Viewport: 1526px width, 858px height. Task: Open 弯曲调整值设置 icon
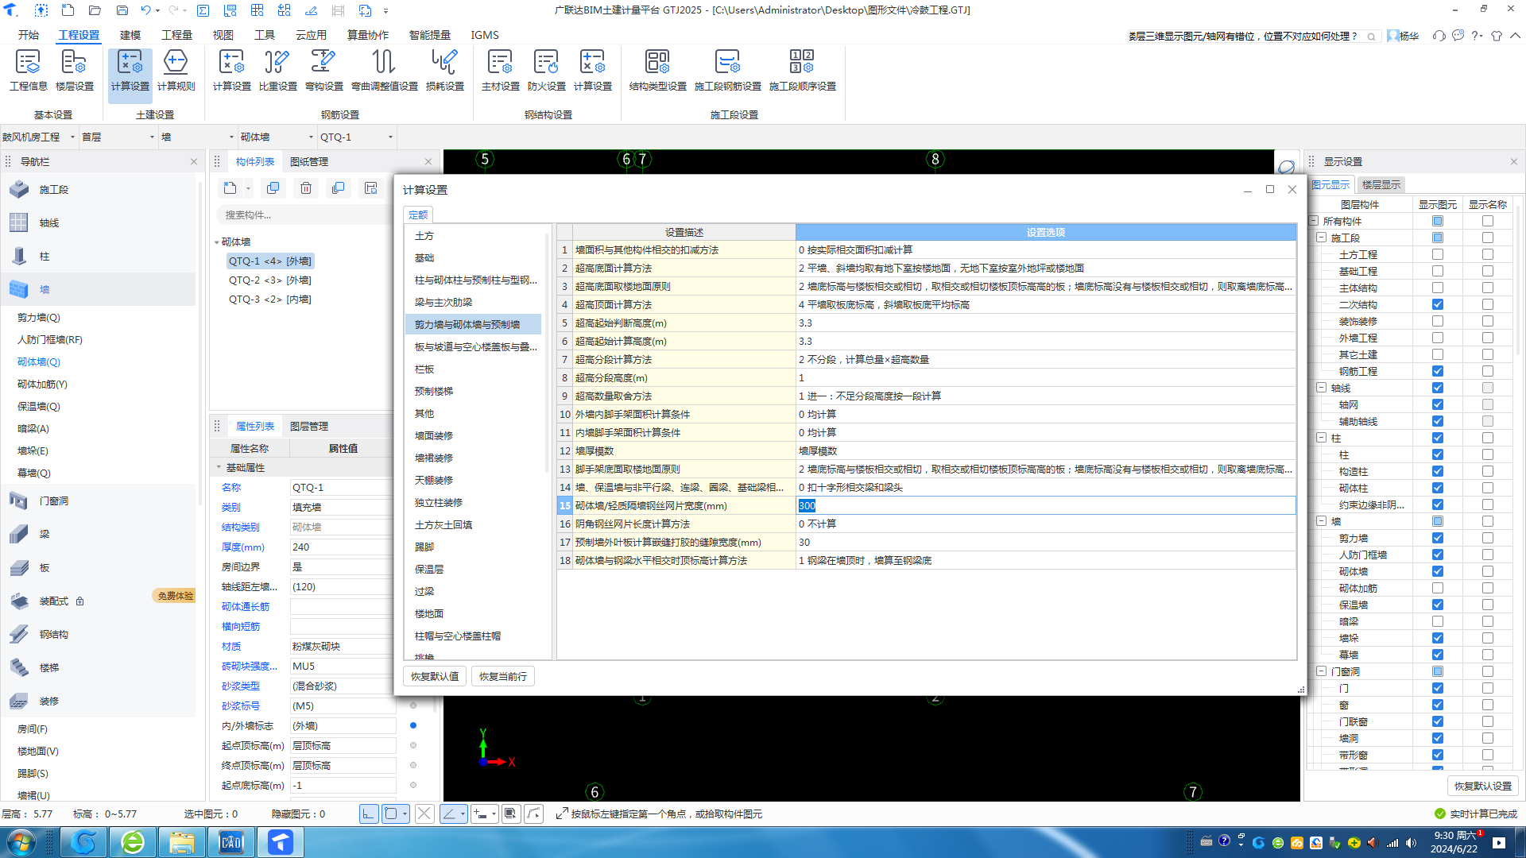tap(384, 70)
